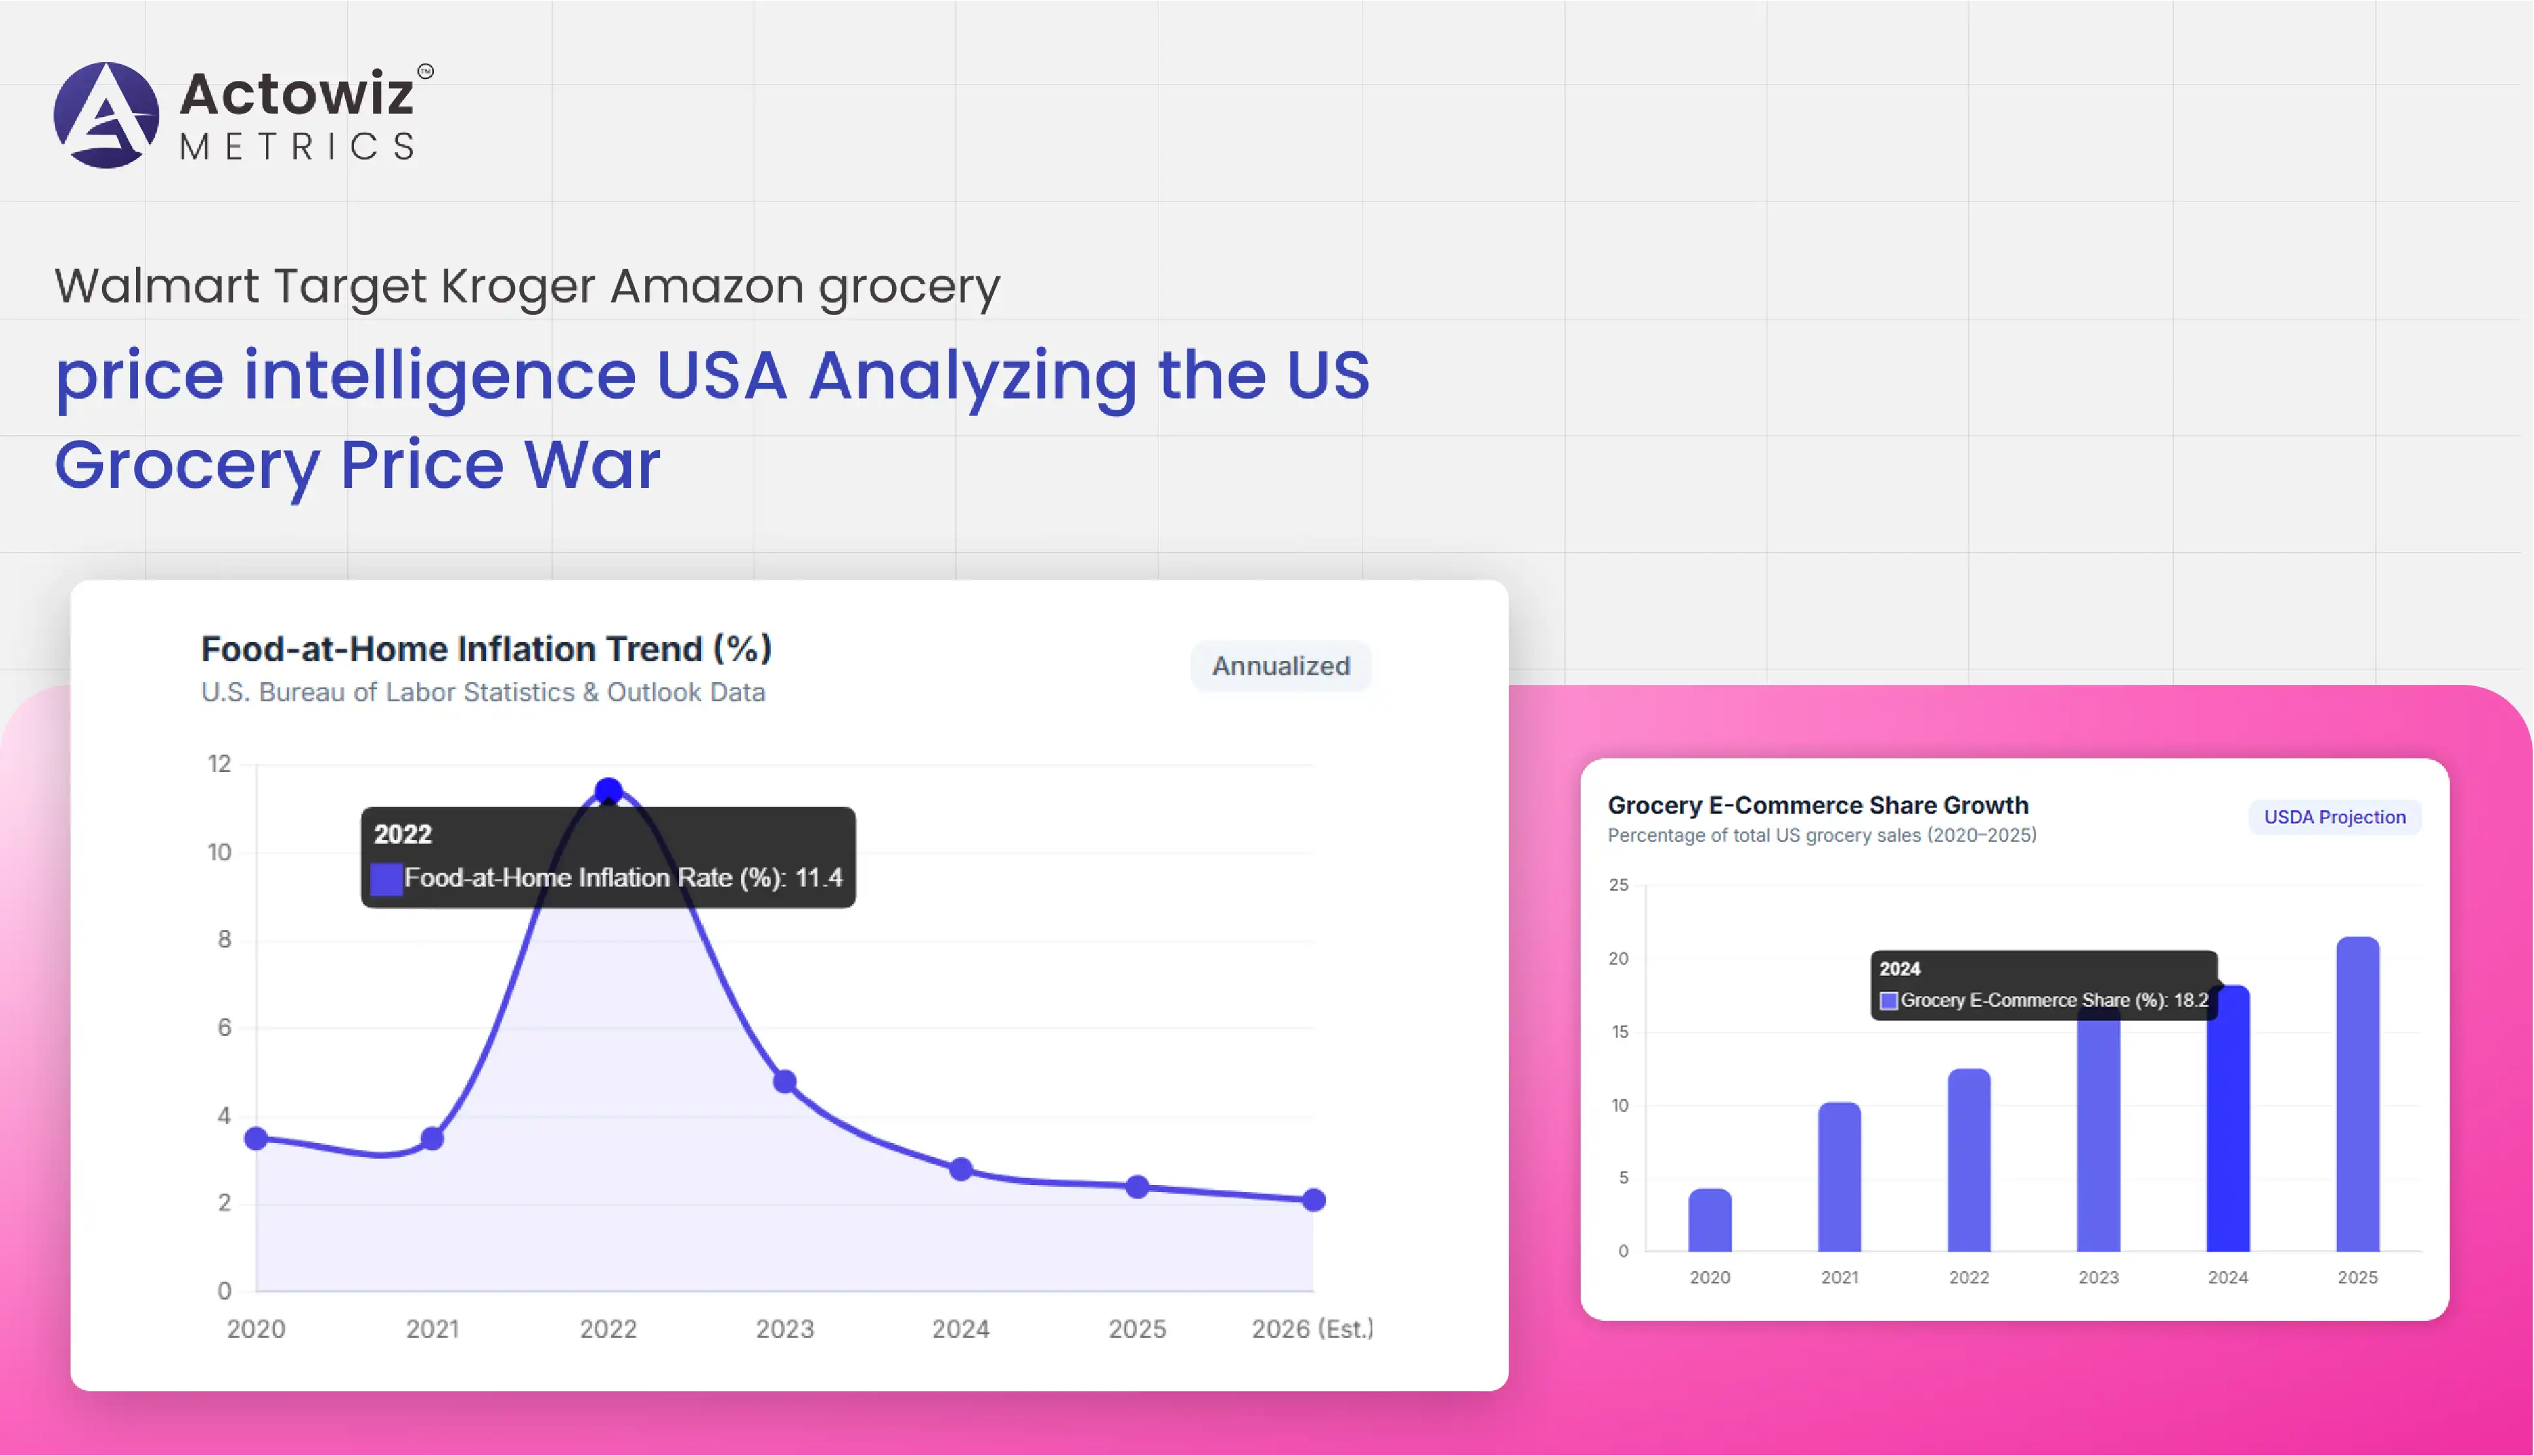Click the '2022' x-axis label on inflation chart

(x=608, y=1328)
